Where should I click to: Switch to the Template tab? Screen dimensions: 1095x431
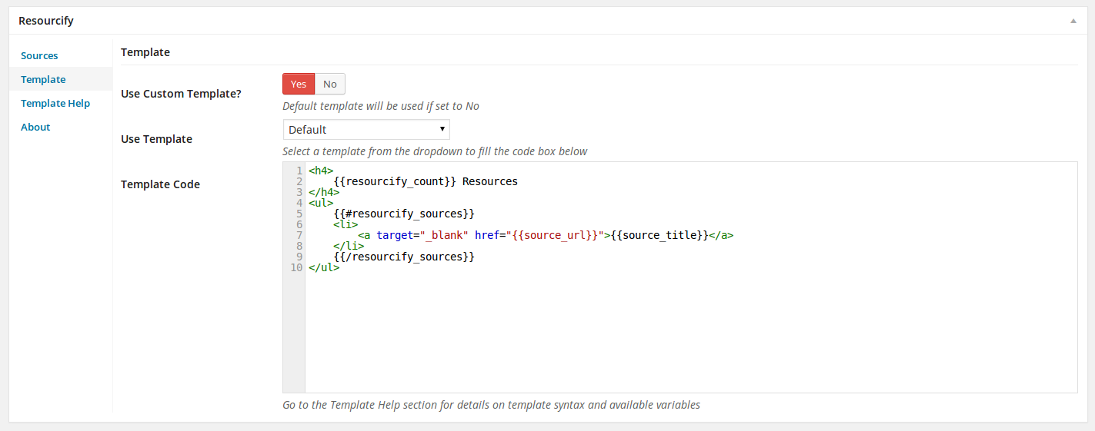click(43, 79)
